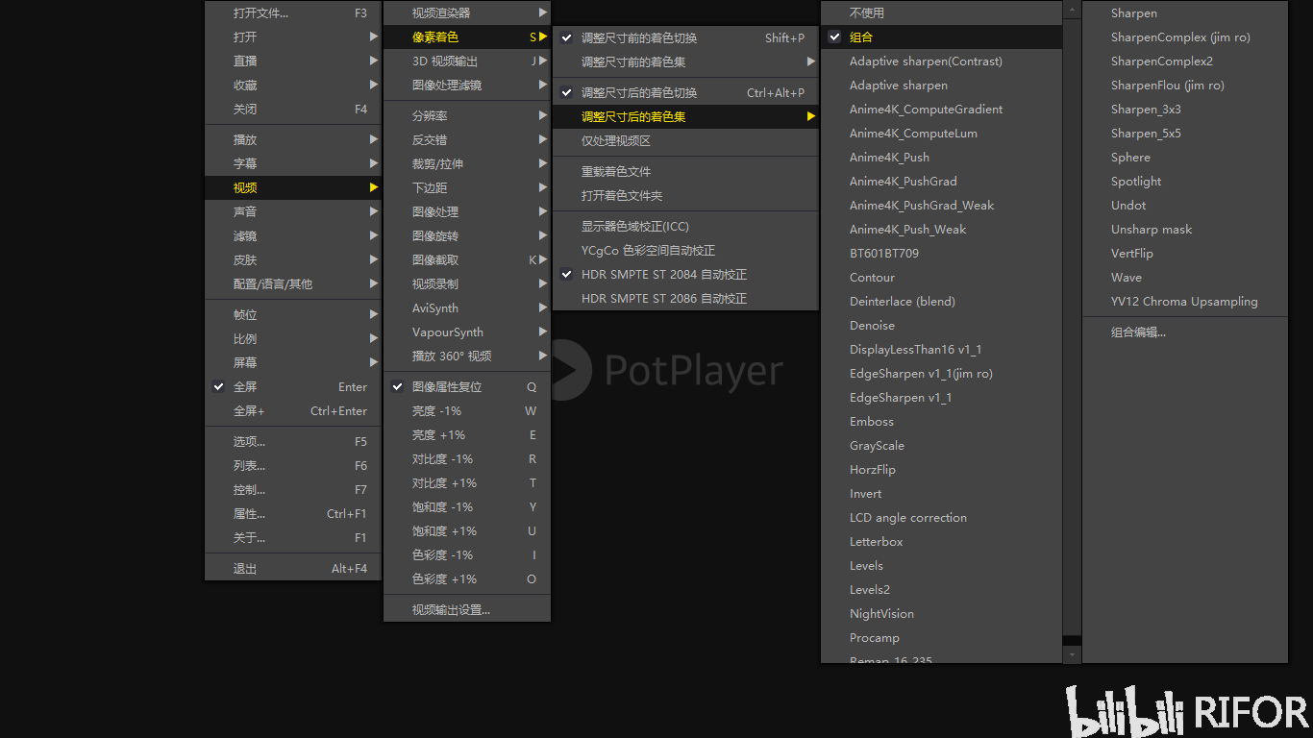Select Unsharp mask shader

pyautogui.click(x=1185, y=229)
